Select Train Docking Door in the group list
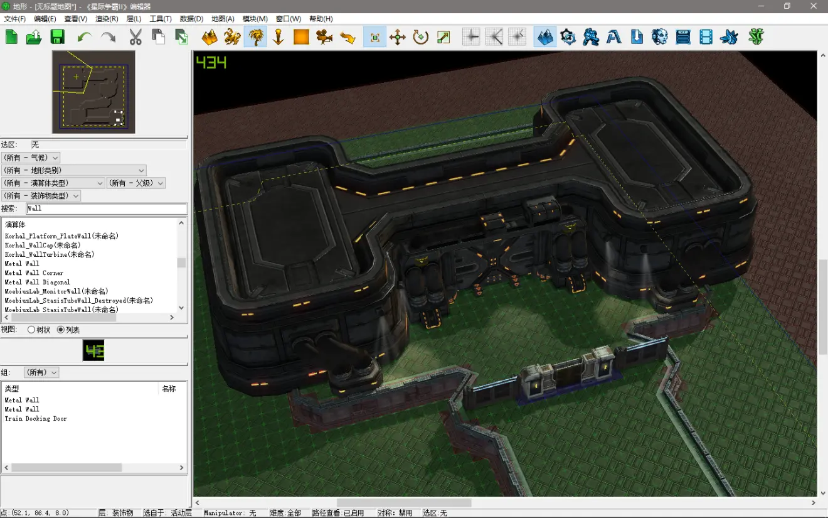Screen dimensions: 828x518 pyautogui.click(x=36, y=419)
